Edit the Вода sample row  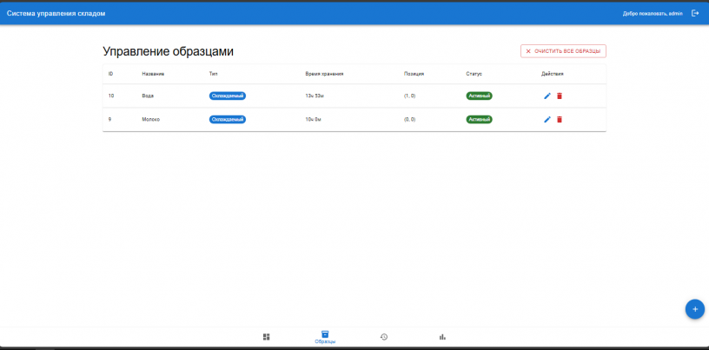547,96
